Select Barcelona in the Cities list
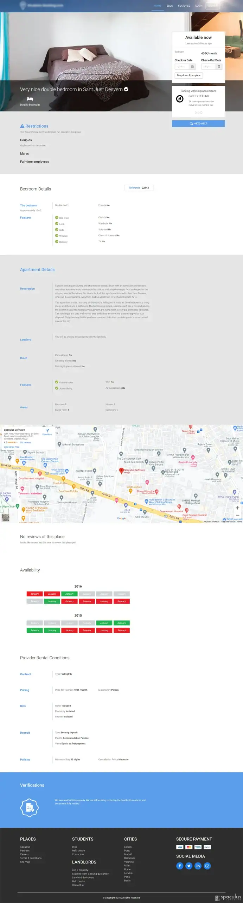This screenshot has width=243, height=903. [x=129, y=858]
